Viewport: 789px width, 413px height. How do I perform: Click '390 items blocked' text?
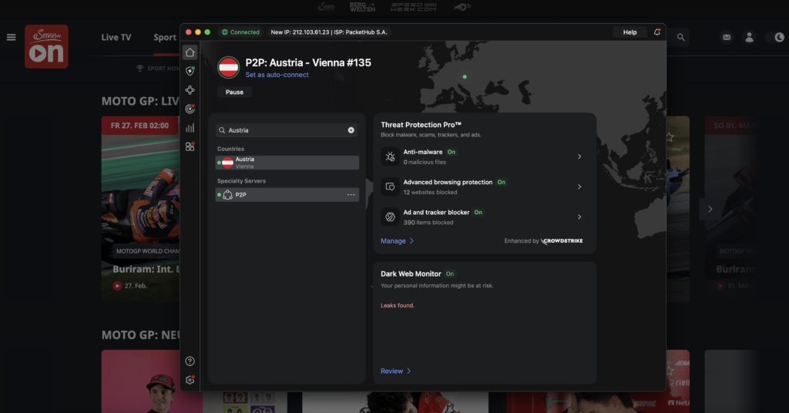428,223
